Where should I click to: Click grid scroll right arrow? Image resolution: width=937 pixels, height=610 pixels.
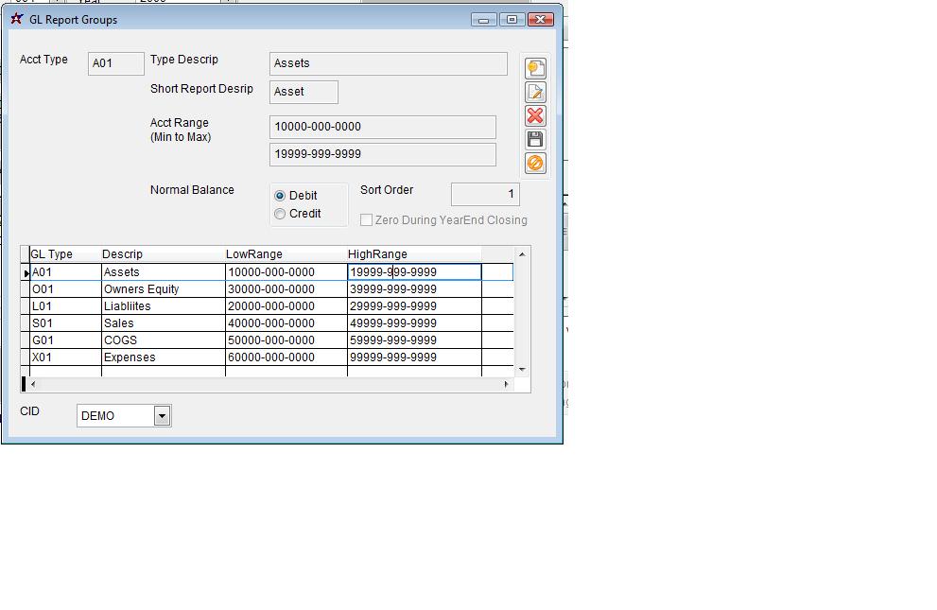[506, 384]
